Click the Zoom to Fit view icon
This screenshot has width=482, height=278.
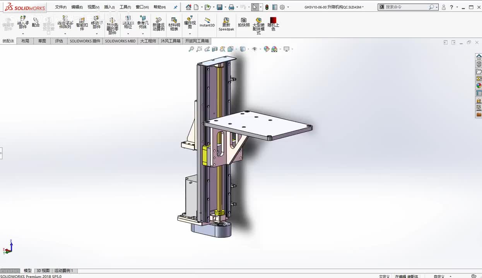(191, 49)
